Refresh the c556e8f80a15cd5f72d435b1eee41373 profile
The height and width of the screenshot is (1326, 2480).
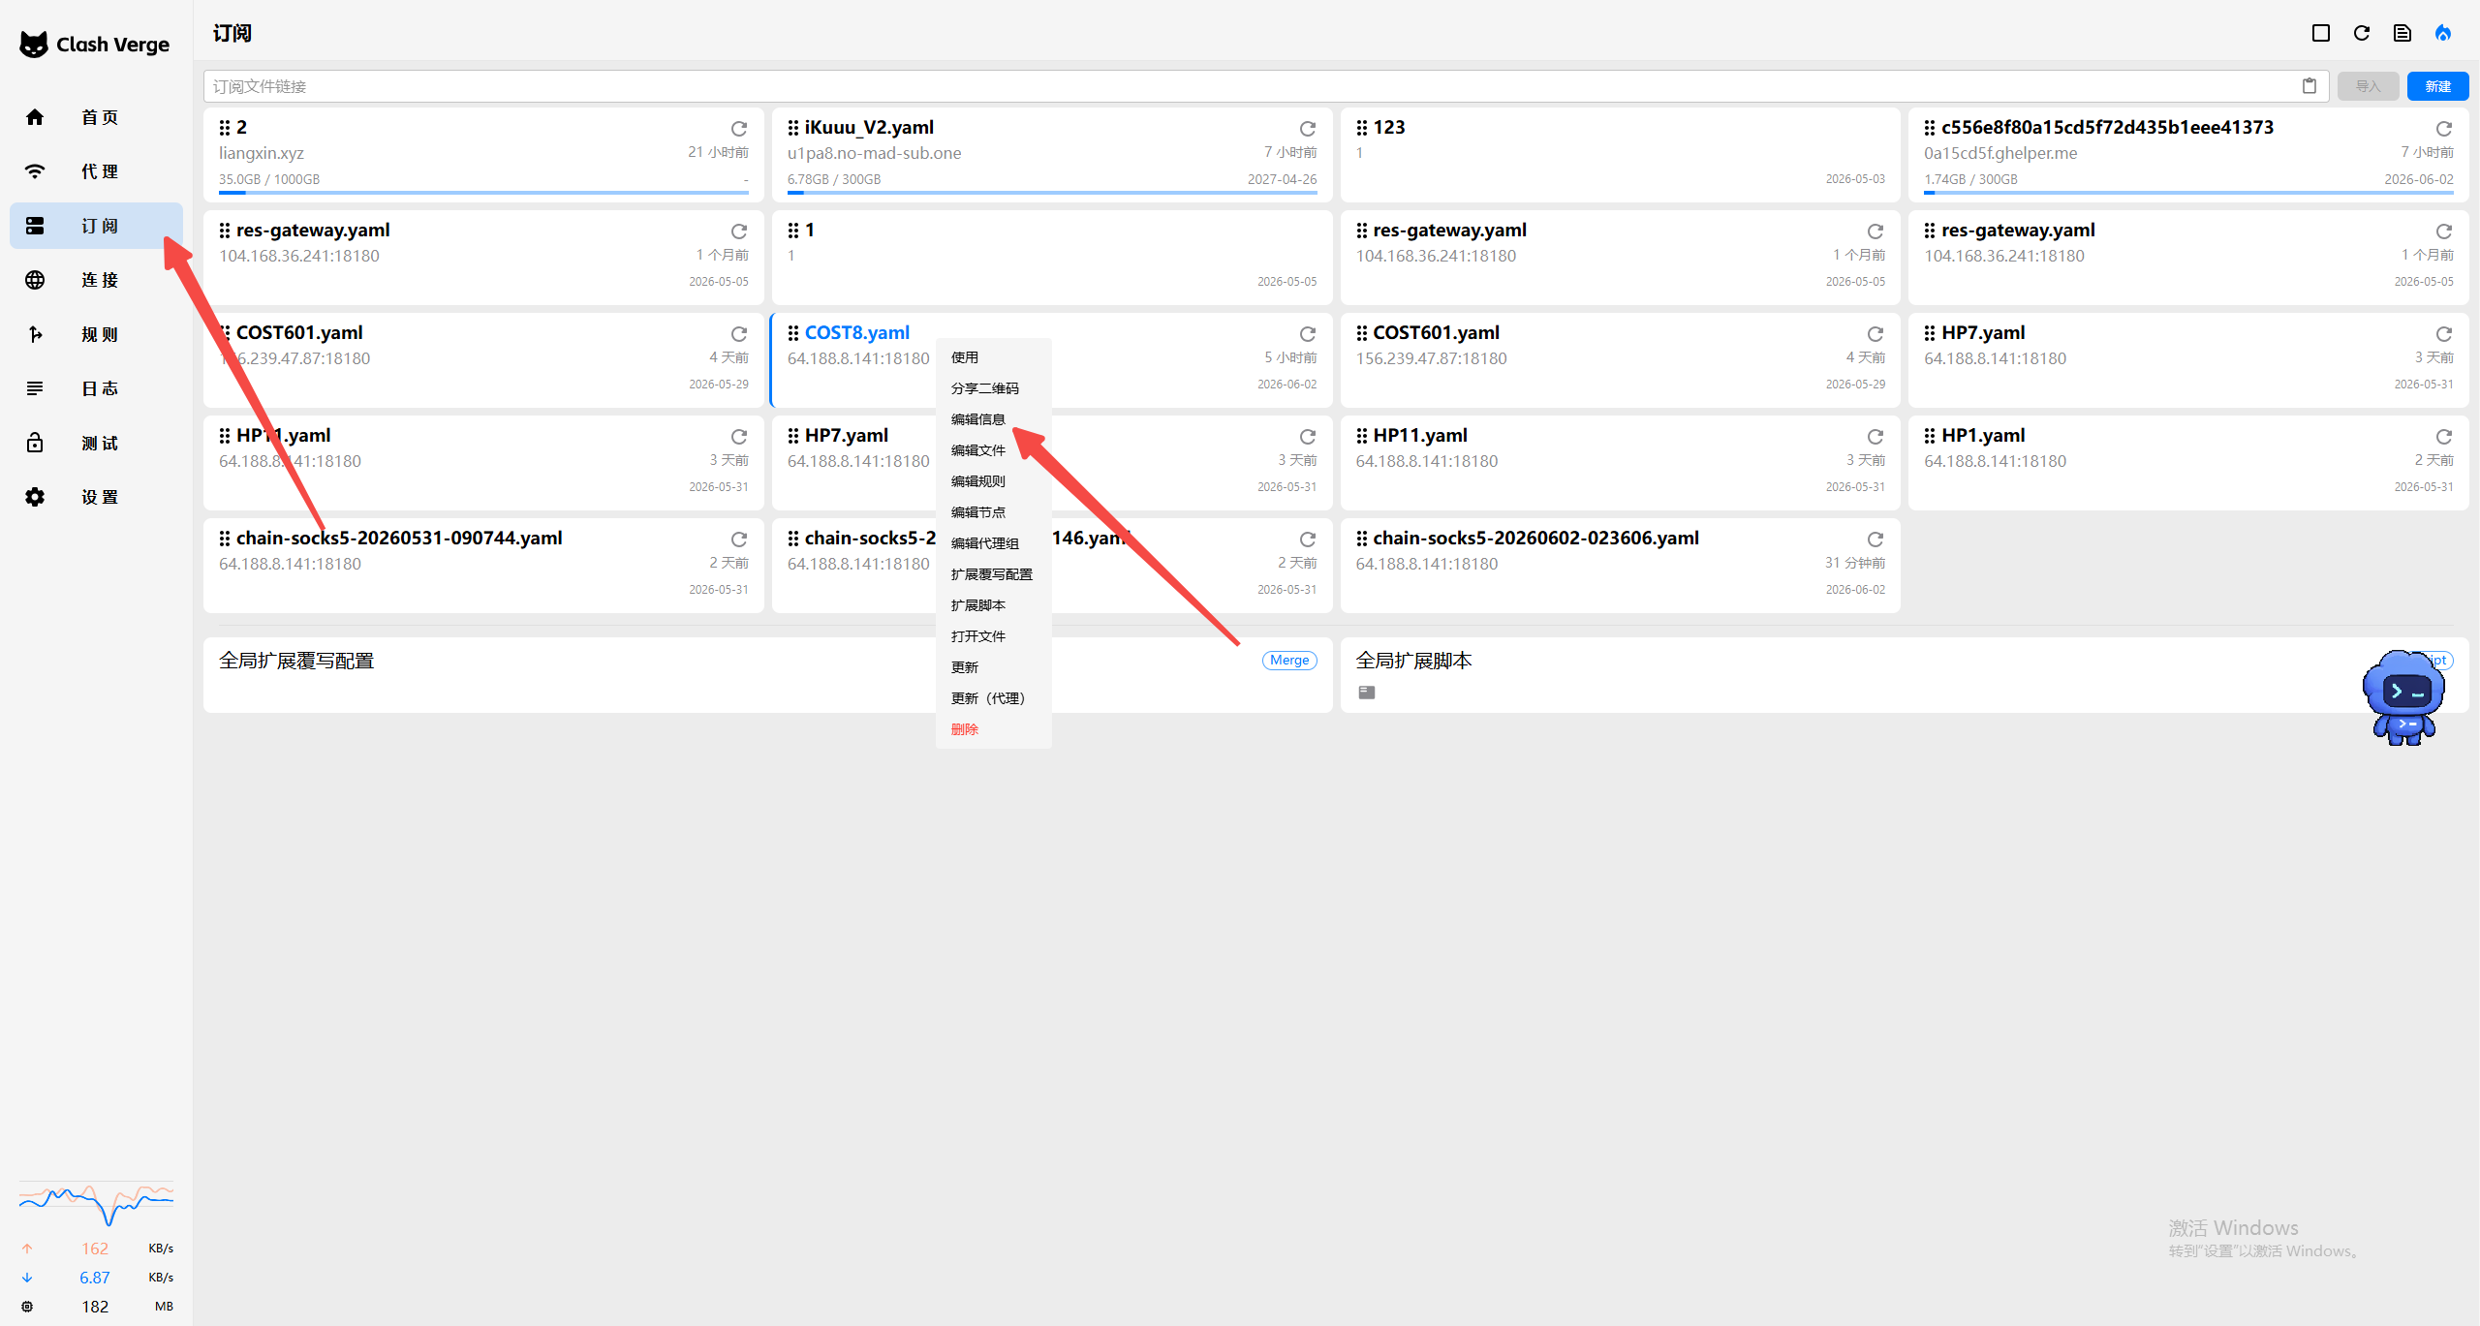click(2444, 129)
